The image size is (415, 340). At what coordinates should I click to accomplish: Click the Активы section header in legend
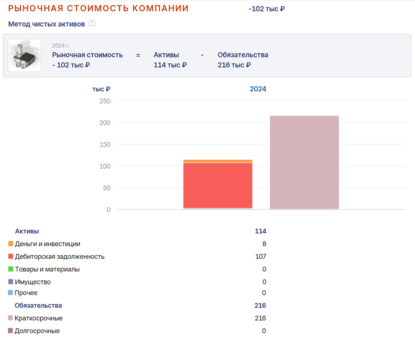coord(27,231)
